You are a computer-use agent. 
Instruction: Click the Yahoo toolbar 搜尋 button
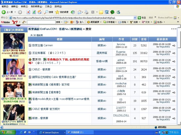(58, 22)
